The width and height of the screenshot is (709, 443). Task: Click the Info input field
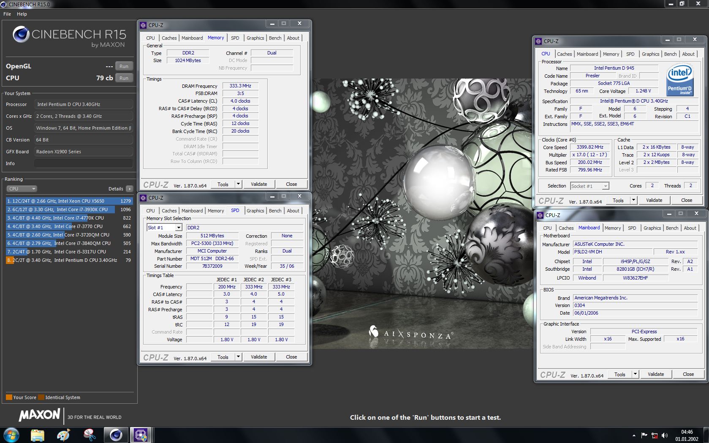point(84,163)
